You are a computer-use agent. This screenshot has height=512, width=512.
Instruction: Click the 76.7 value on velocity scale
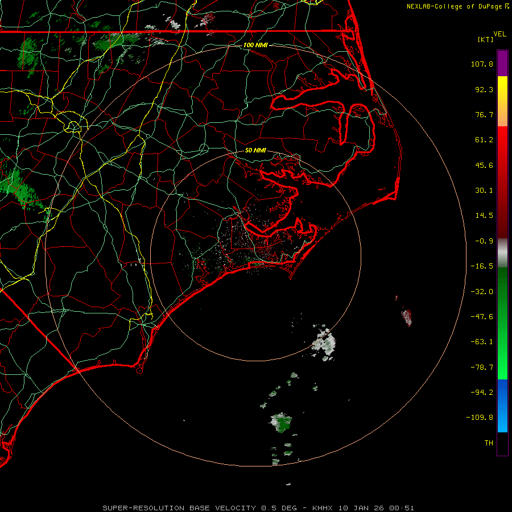coord(484,114)
